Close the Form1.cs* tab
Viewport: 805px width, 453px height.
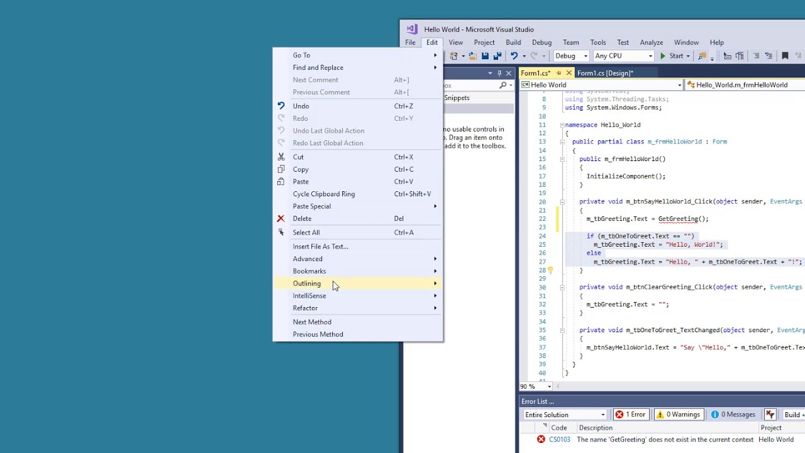pyautogui.click(x=569, y=73)
